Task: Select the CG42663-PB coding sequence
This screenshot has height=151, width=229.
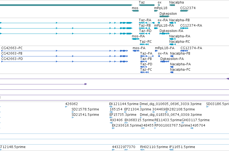Action: tap(65, 56)
